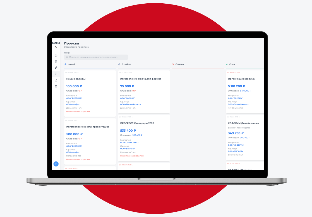The image size is (312, 217).
Task: Open the "Пошив одежды" project card
Action: [x=76, y=79]
